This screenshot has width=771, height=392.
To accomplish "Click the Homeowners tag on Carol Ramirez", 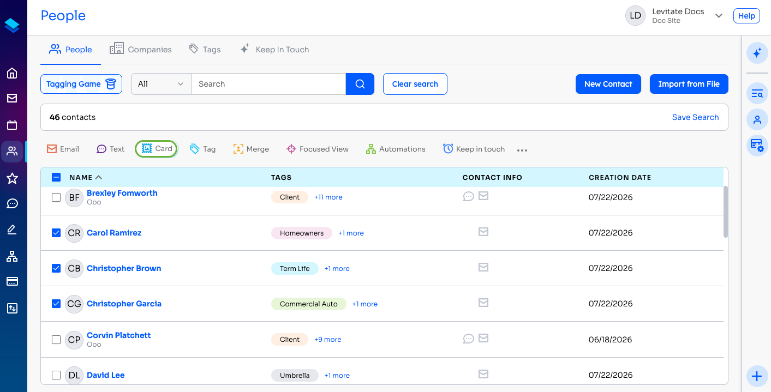I will (302, 233).
